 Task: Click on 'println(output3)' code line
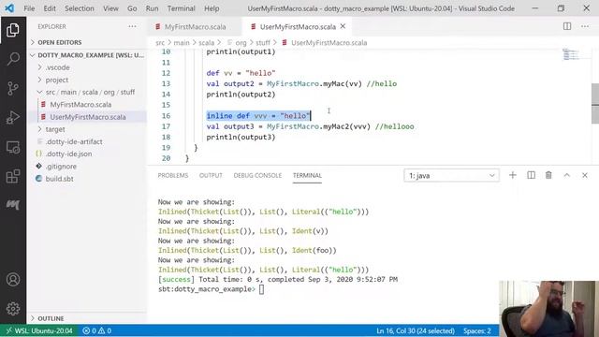pyautogui.click(x=241, y=137)
